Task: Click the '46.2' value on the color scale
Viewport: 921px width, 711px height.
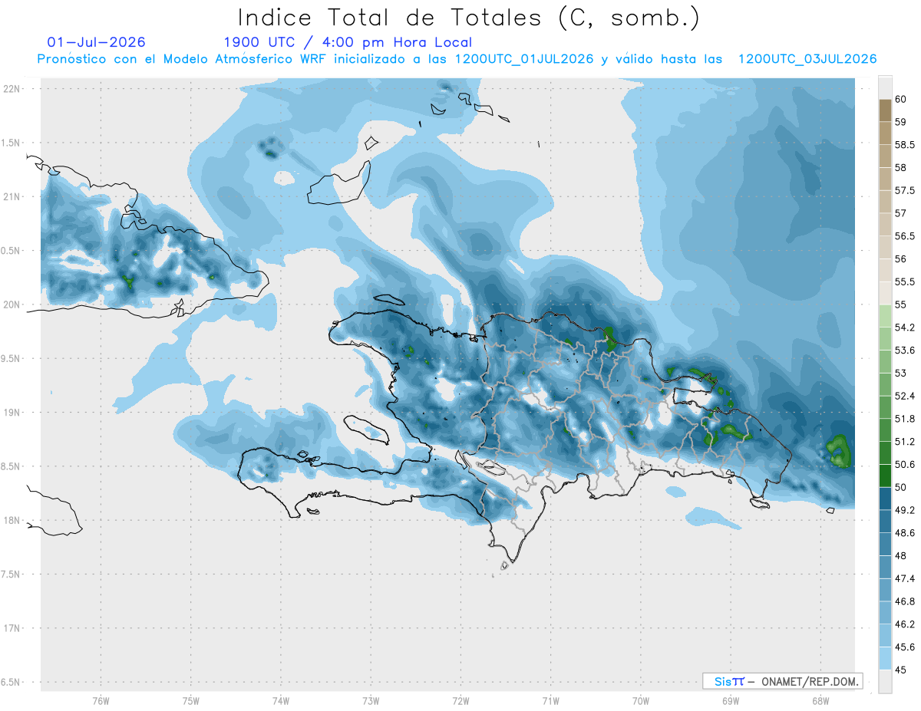Action: click(905, 624)
